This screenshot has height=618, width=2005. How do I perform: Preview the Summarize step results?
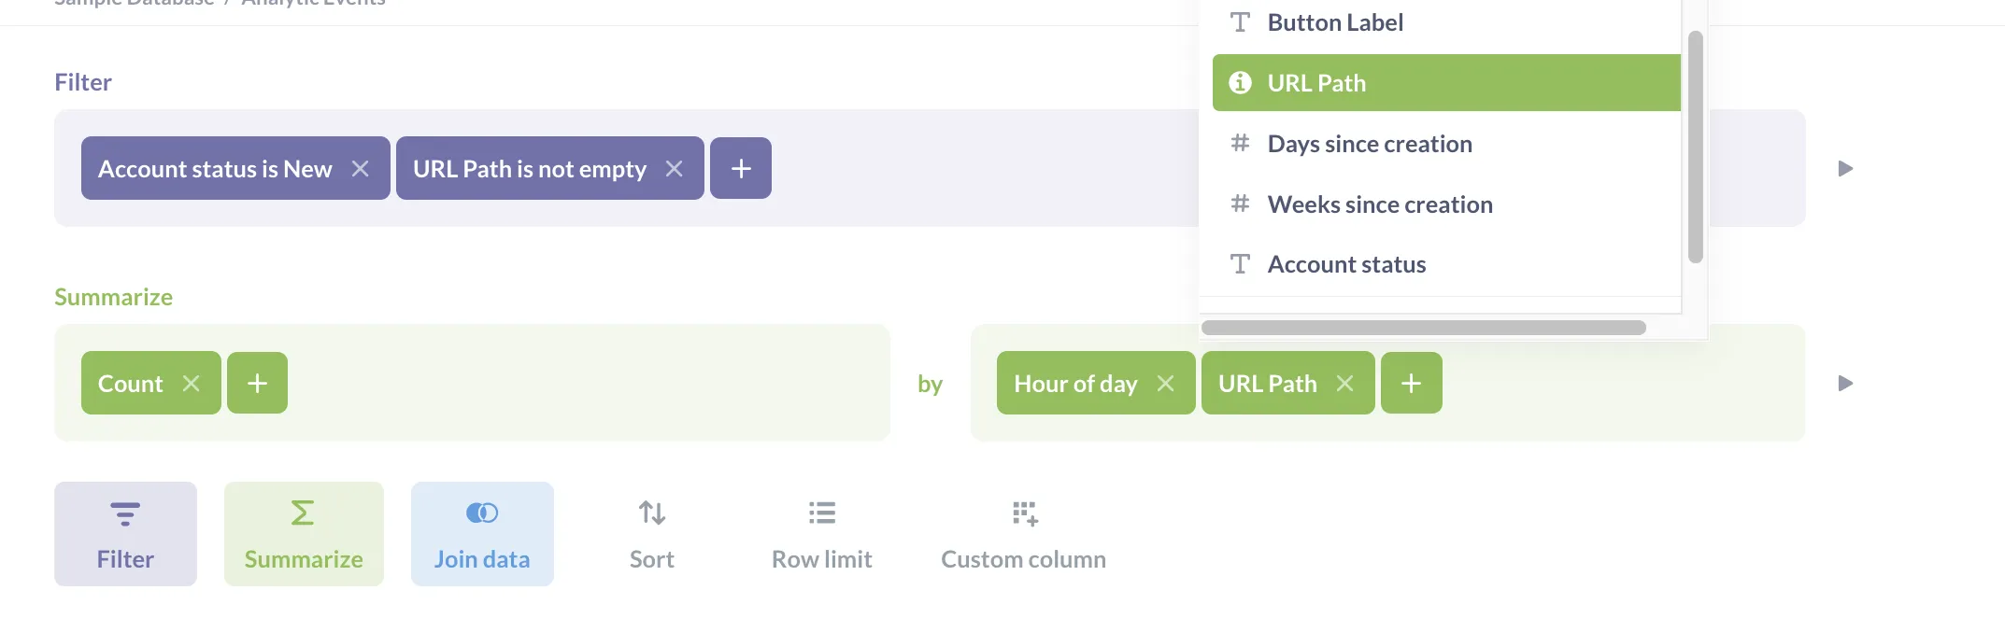coord(1845,384)
